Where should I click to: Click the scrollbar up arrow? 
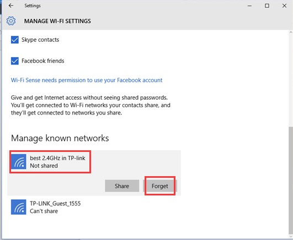click(x=291, y=32)
